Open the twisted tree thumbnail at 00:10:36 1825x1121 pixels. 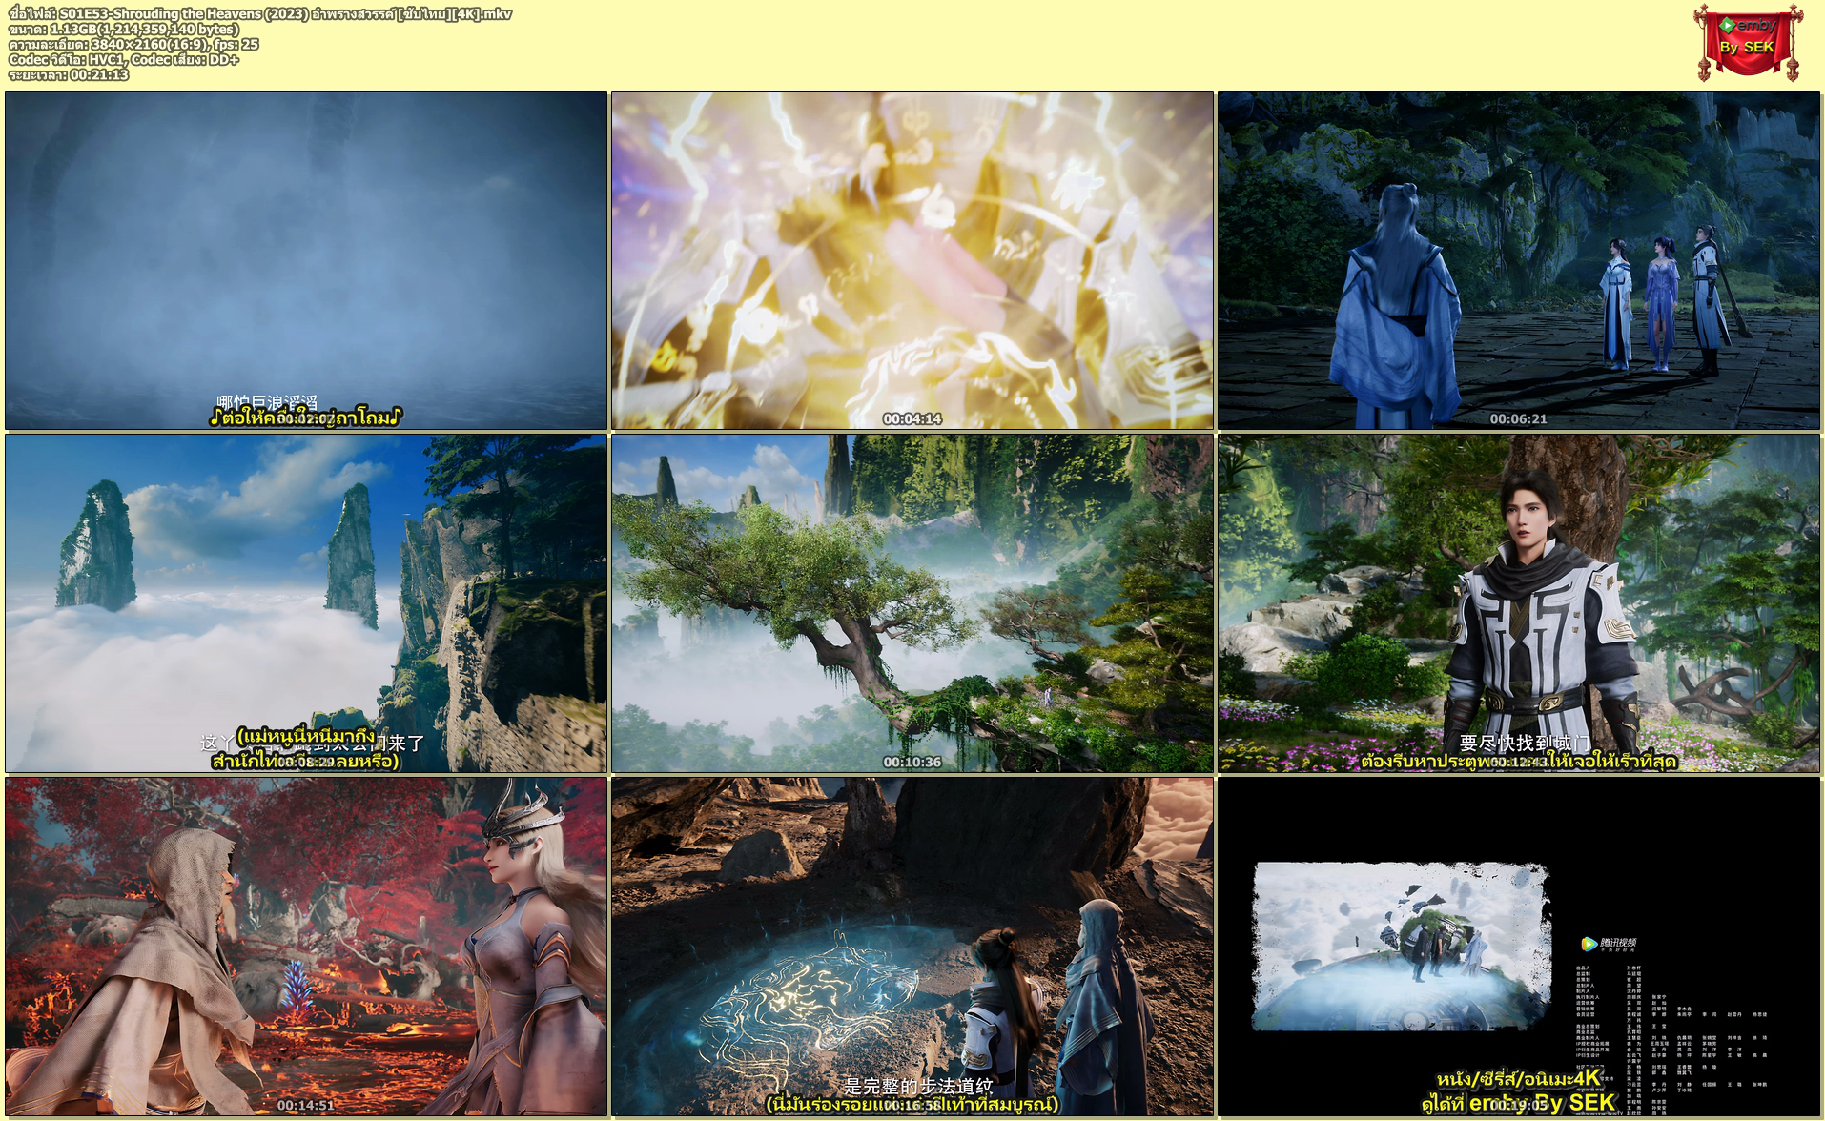click(x=912, y=603)
